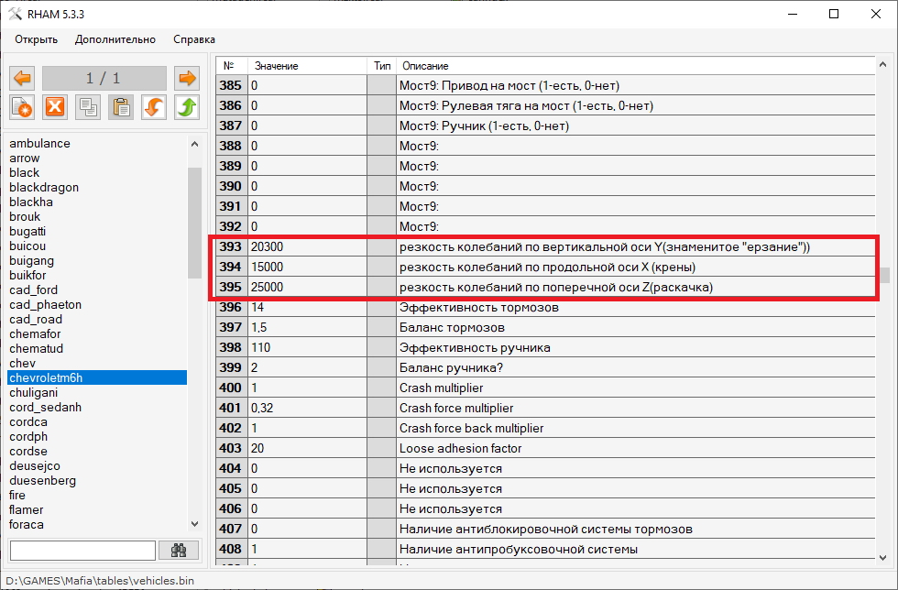Click the vehicle search text field
The height and width of the screenshot is (590, 898).
tap(82, 551)
